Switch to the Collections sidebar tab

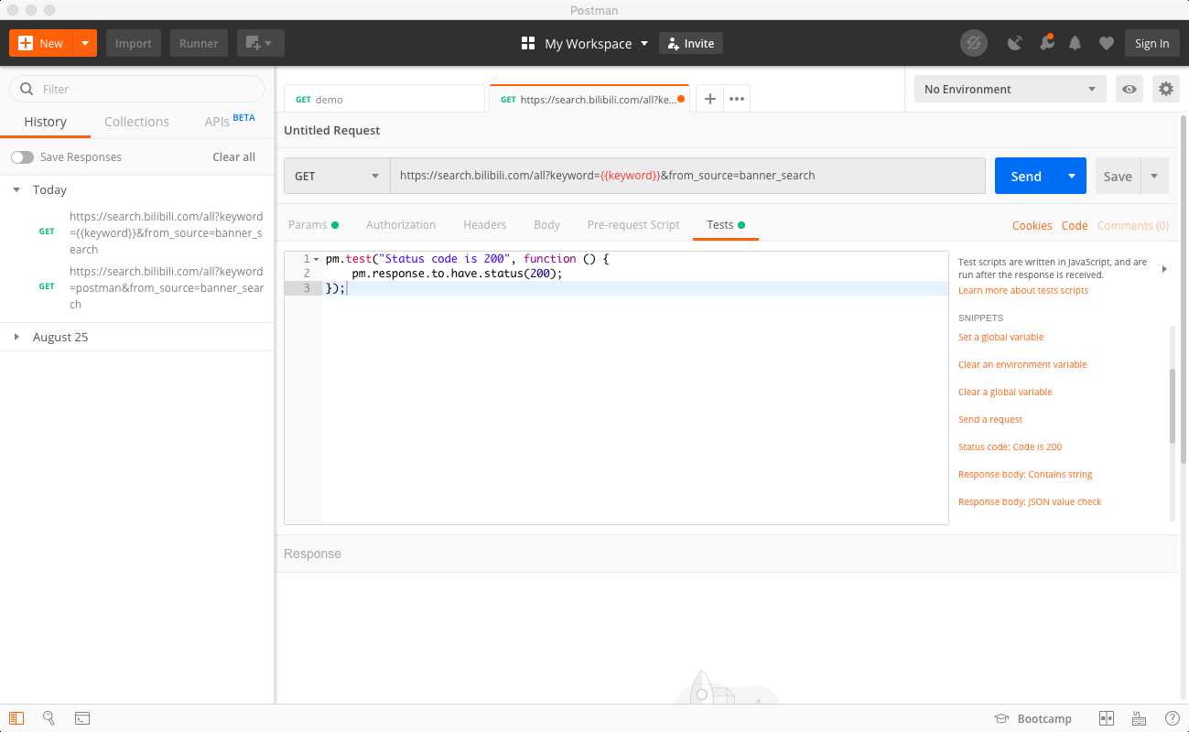click(136, 122)
